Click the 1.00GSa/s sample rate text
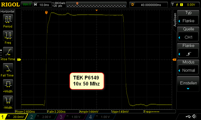This screenshot has height=120, width=201. [59, 3]
